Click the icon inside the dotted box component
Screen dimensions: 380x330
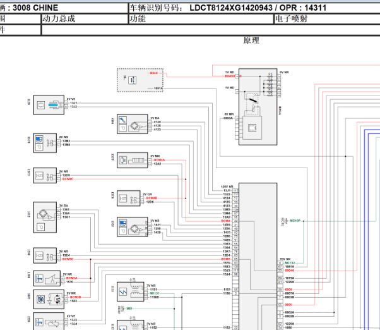point(132,80)
